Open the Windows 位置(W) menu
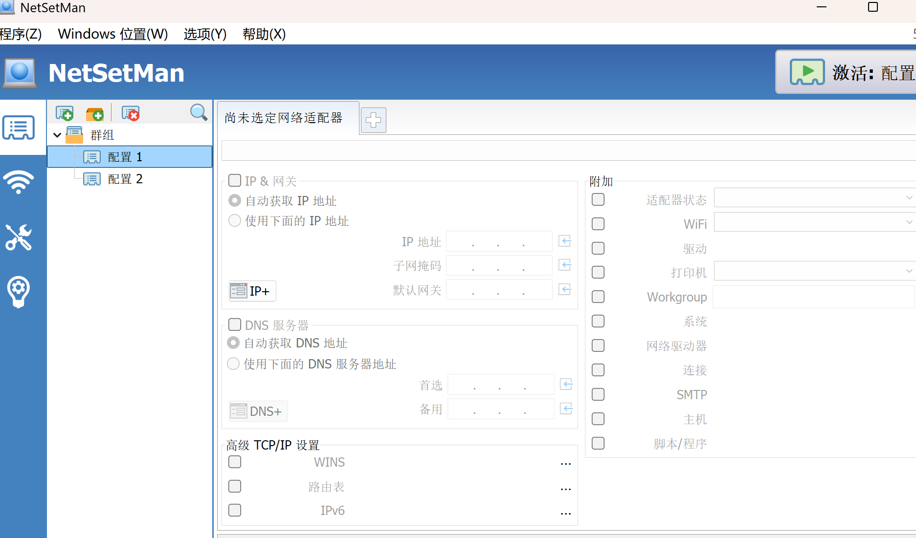916x538 pixels. (113, 34)
